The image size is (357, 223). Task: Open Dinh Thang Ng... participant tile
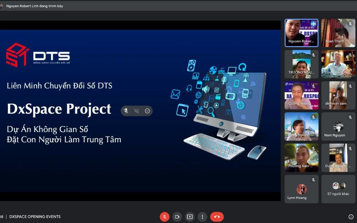click(x=338, y=64)
